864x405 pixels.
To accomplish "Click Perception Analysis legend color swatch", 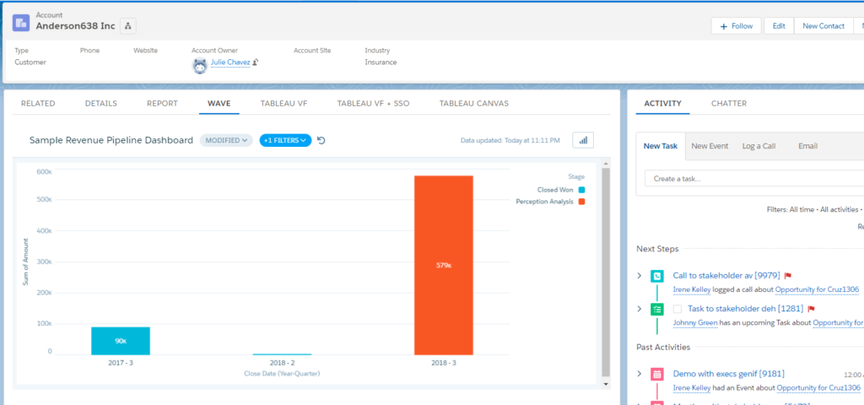I will point(581,202).
